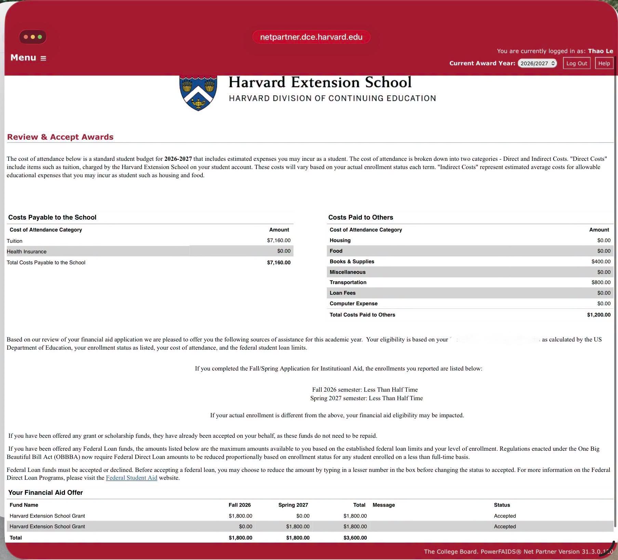
Task: Click the Message column header
Action: point(384,505)
